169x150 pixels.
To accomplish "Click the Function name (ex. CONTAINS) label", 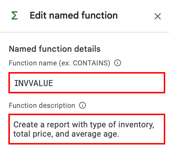I will tap(60, 63).
